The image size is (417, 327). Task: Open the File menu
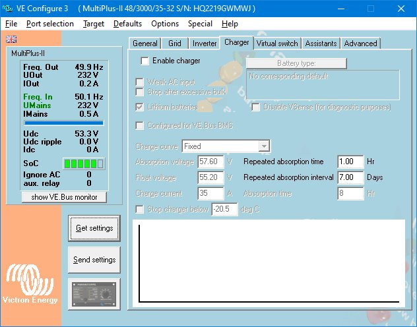tap(11, 24)
